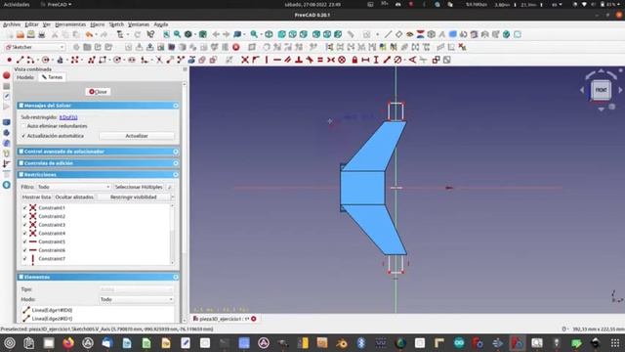Apply the Block constraint icon
The height and width of the screenshot is (352, 625).
pyautogui.click(x=342, y=60)
